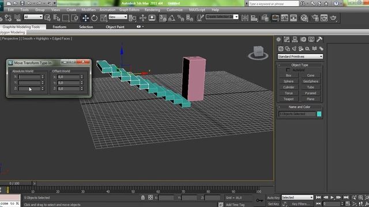Open the Rendering menu
This screenshot has height=207, width=369.
click(x=152, y=10)
